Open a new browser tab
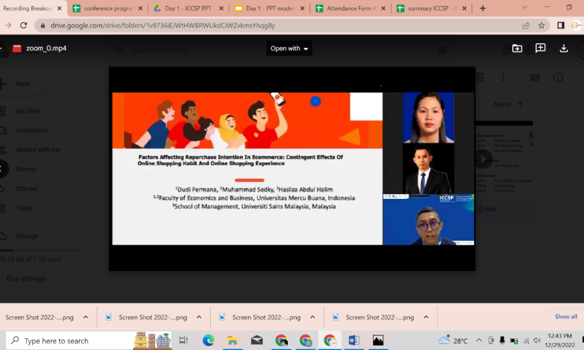The image size is (584, 350). point(483,8)
